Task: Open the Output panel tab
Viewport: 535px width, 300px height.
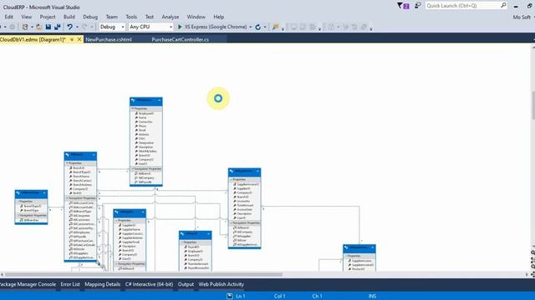Action: [x=186, y=284]
